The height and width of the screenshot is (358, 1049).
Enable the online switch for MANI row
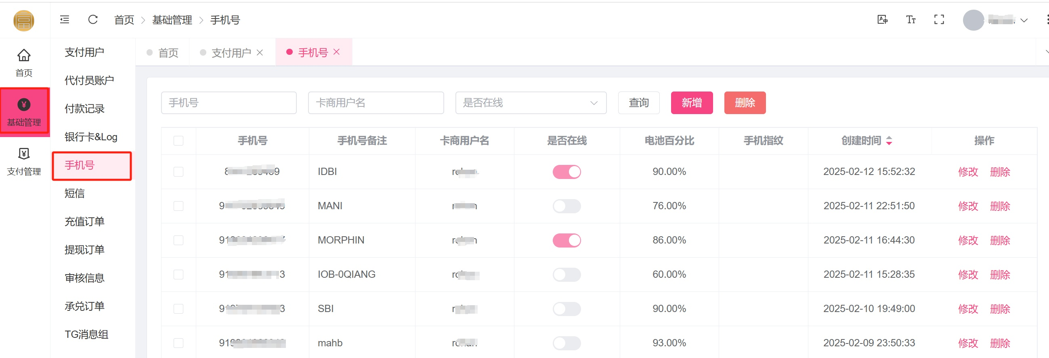point(566,206)
